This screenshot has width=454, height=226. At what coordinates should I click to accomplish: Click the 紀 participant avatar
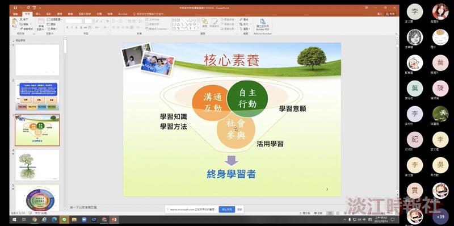[415, 140]
